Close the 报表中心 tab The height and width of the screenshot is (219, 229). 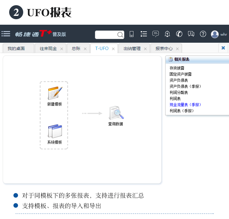click(177, 49)
